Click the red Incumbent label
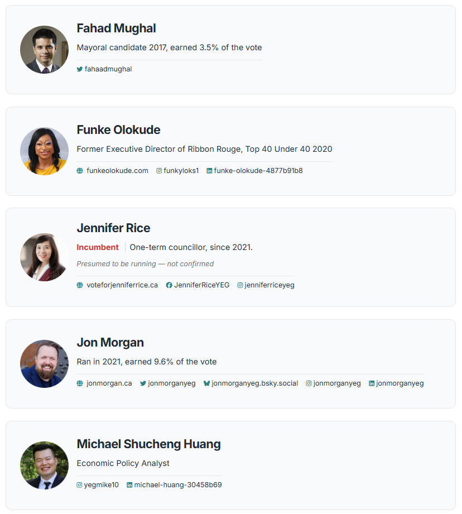The width and height of the screenshot is (462, 514). click(98, 247)
